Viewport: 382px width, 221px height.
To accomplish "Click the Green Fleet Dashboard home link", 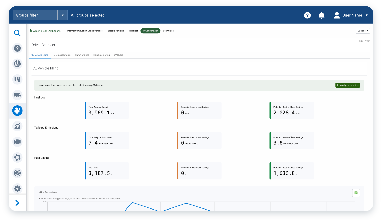I will tap(45, 31).
